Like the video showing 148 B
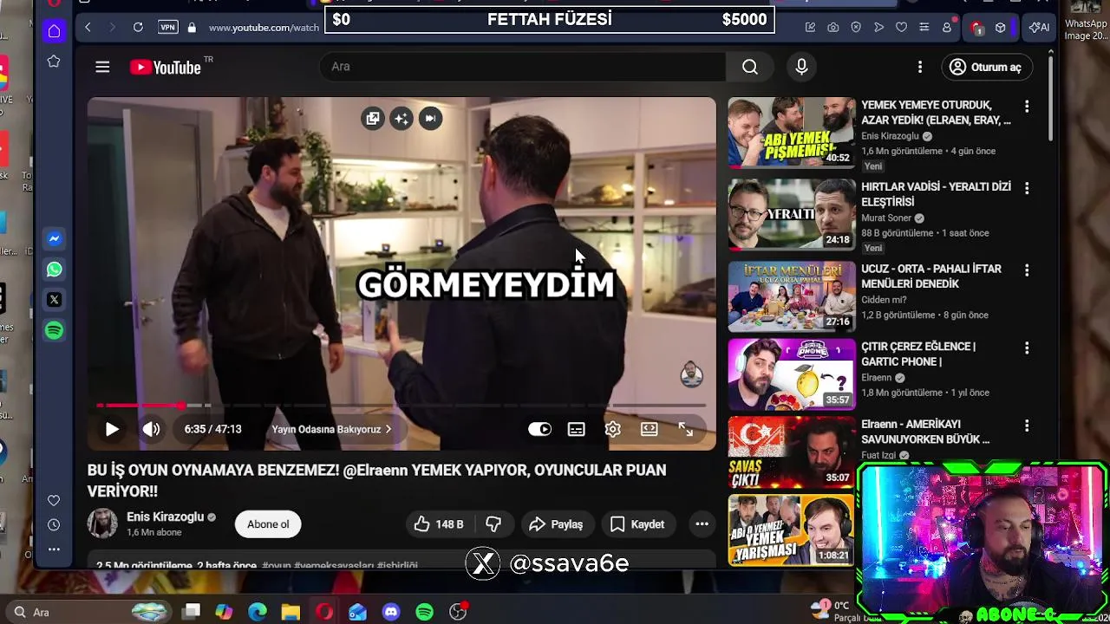The height and width of the screenshot is (624, 1110). tap(439, 524)
